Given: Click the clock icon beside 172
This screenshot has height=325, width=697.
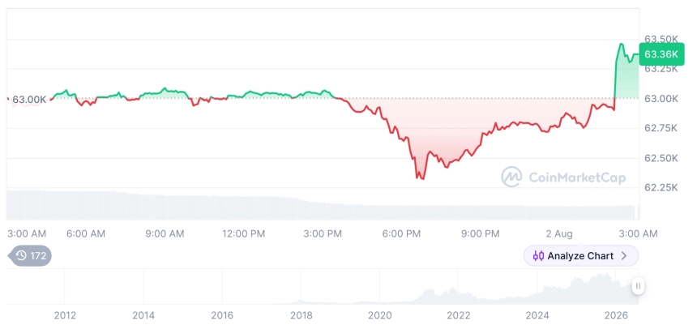Looking at the screenshot, I should [21, 255].
